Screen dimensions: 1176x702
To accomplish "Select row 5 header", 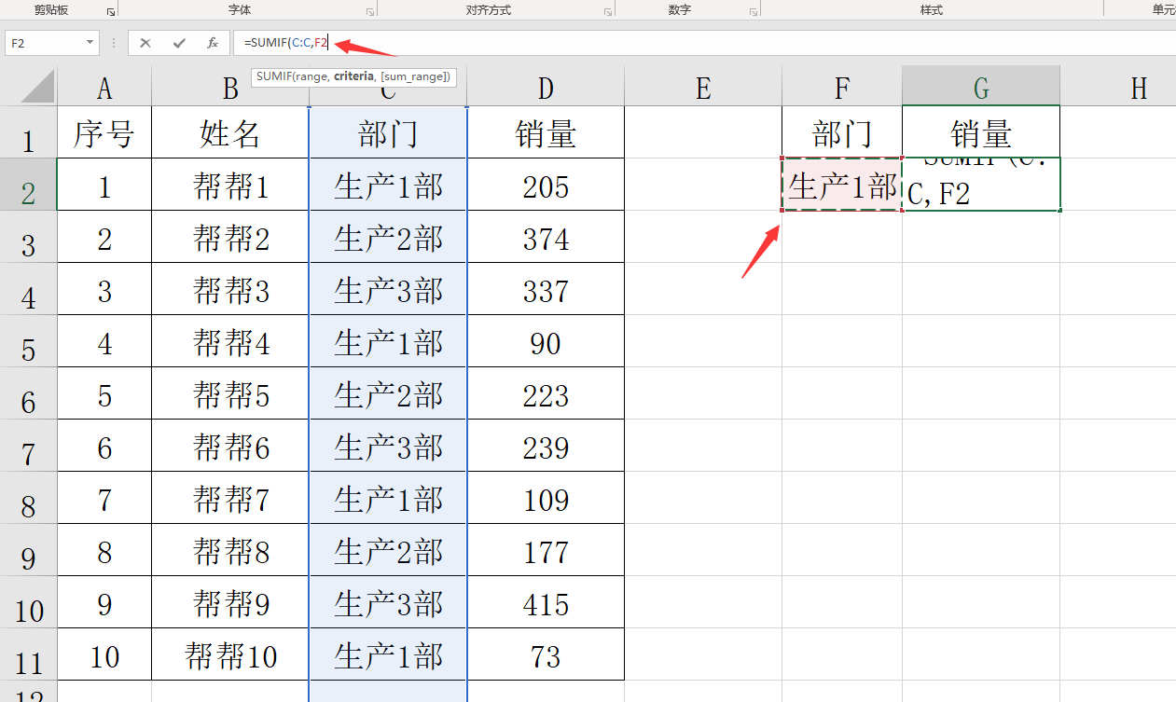I will 28,341.
